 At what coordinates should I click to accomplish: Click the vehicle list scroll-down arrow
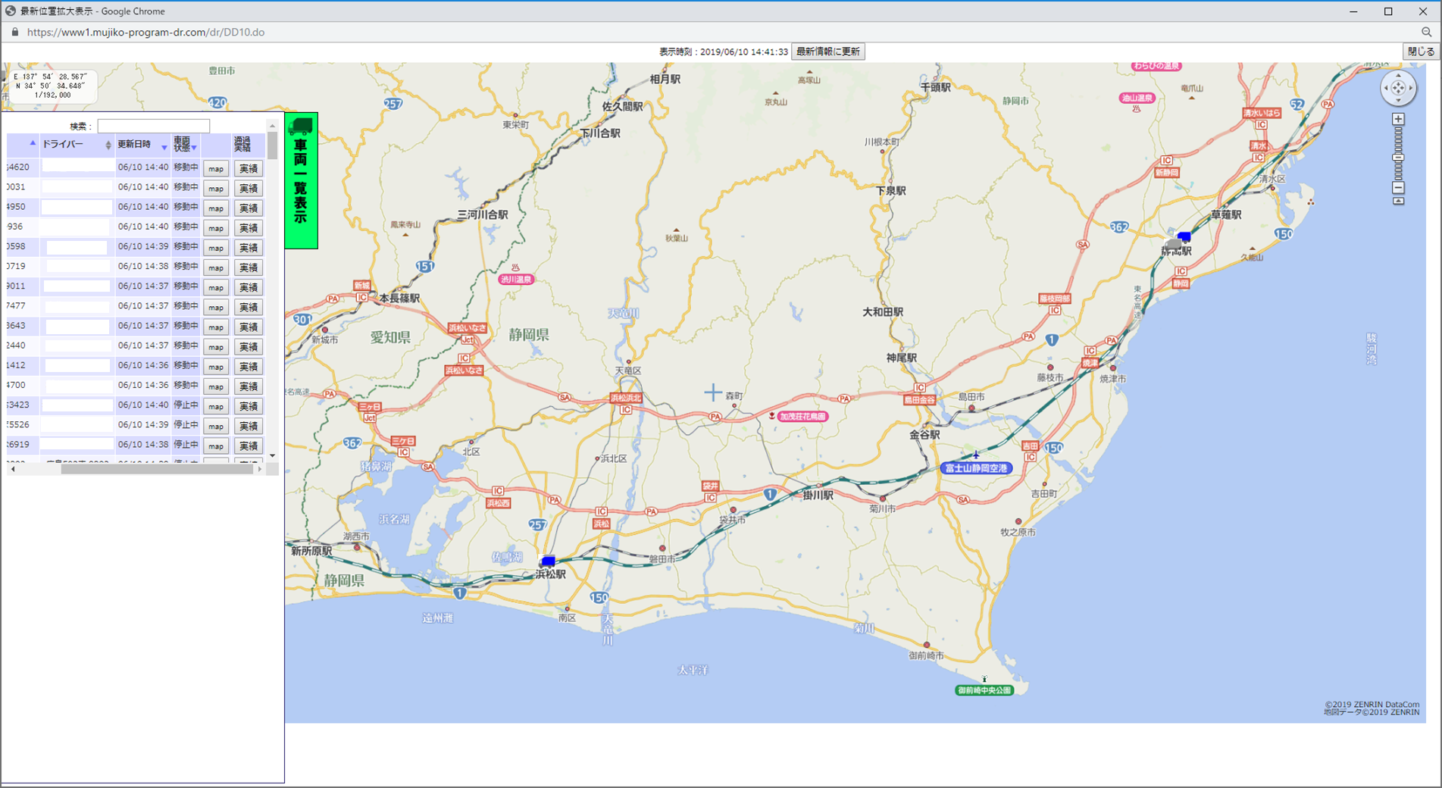click(272, 455)
